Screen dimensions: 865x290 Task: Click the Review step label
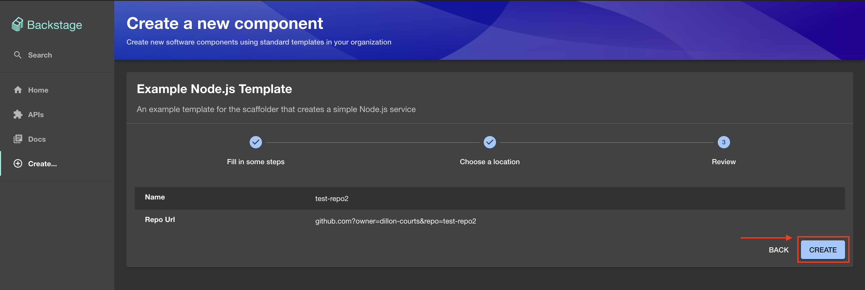click(x=723, y=162)
